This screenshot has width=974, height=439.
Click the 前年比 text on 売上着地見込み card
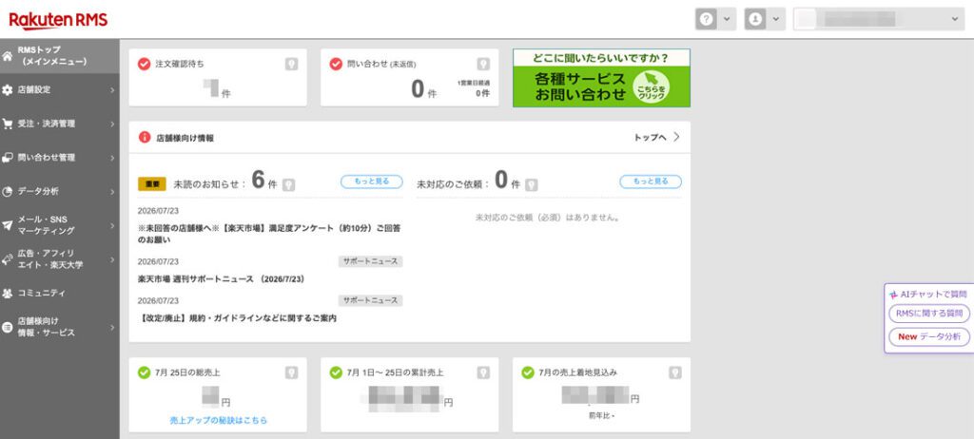[x=602, y=416]
